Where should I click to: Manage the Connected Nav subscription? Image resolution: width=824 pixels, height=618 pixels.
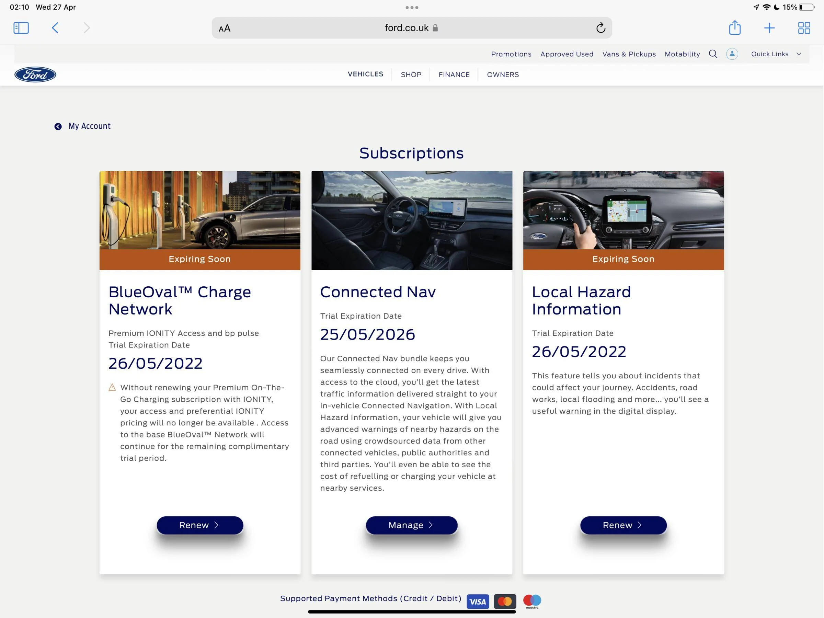411,525
